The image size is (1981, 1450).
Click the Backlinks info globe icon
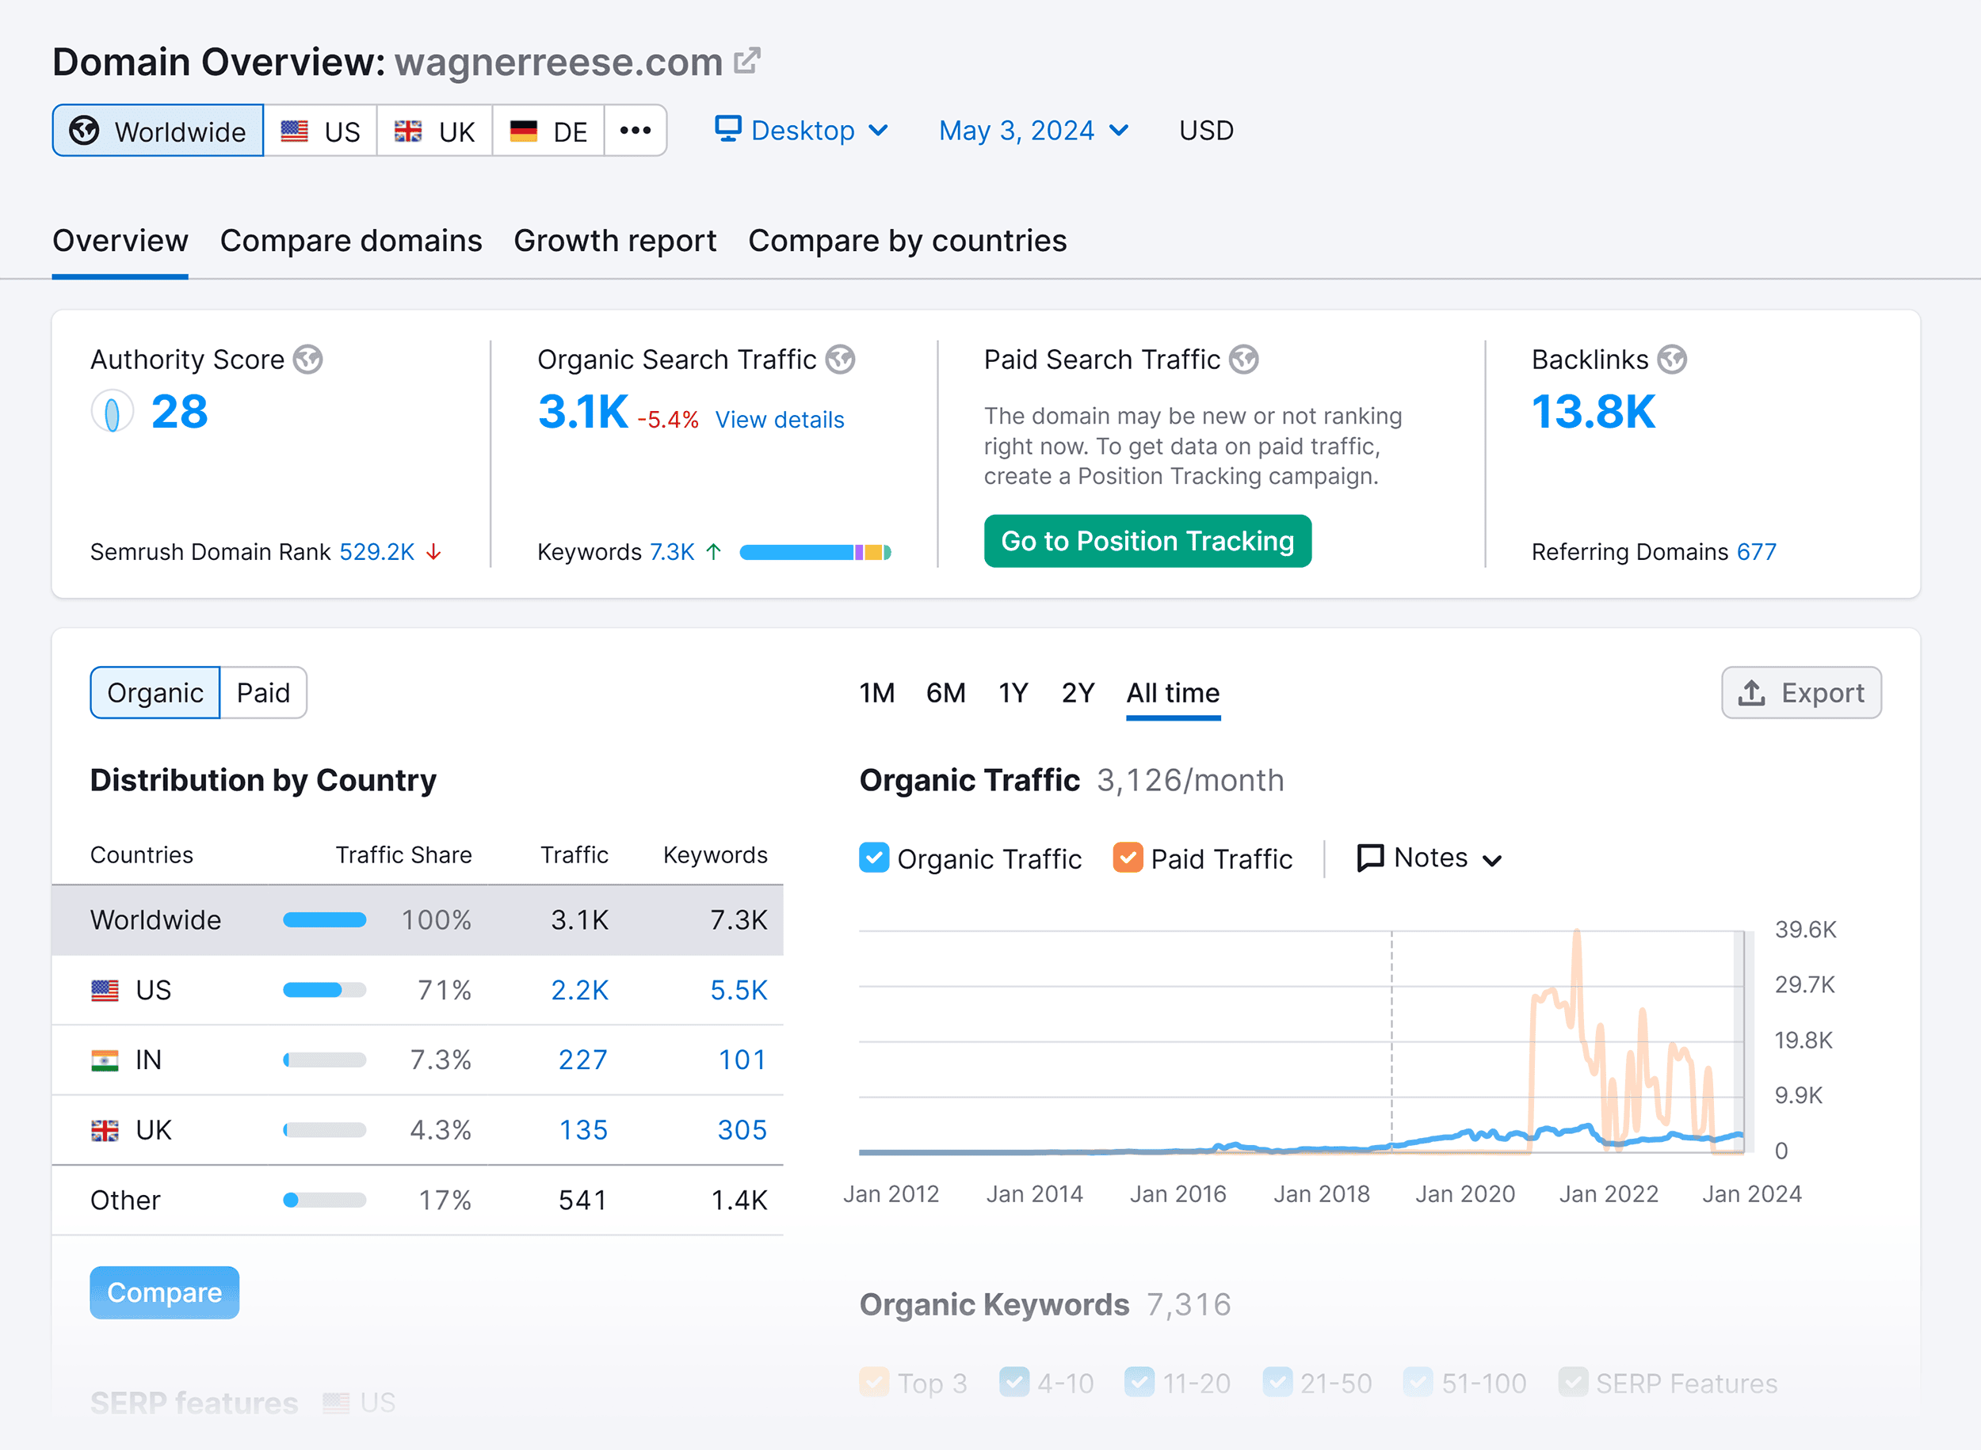pyautogui.click(x=1672, y=359)
